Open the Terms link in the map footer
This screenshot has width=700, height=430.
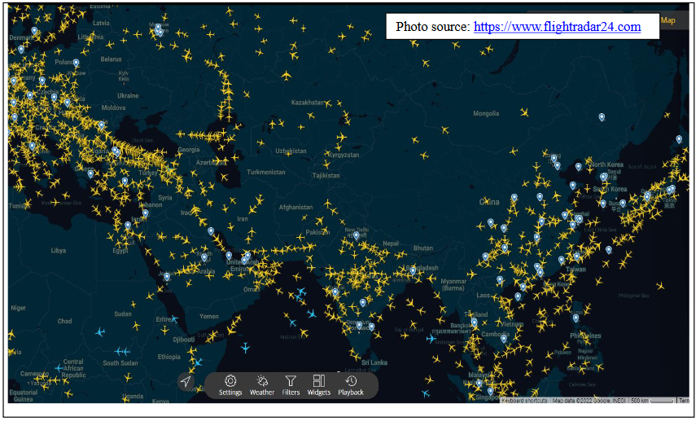click(684, 401)
